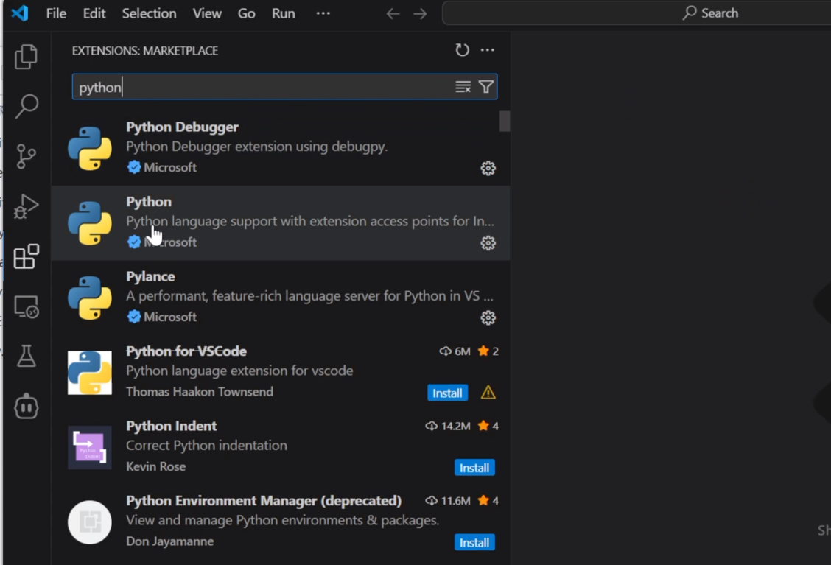Click publisher Don Jayamanne

(169, 541)
